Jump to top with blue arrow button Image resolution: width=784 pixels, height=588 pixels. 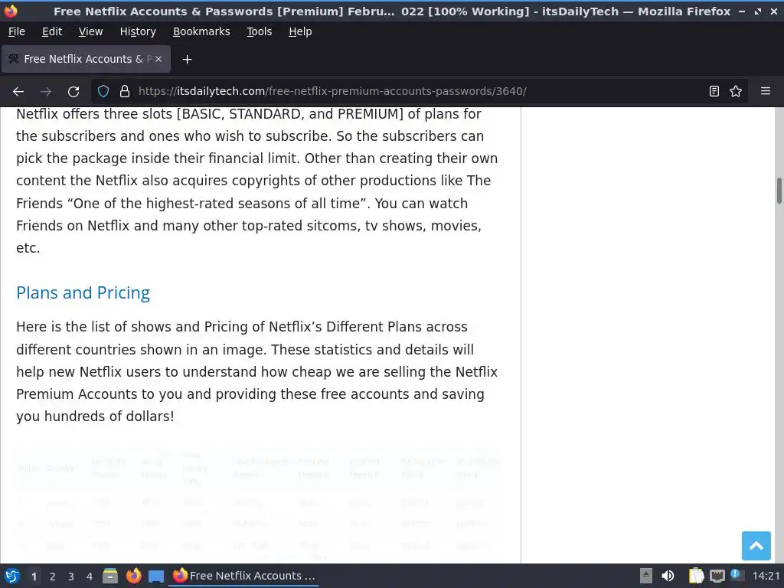[x=756, y=546]
